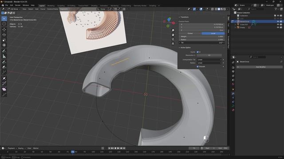The width and height of the screenshot is (284, 159).
Task: Toggle show overlays button
Action: coord(201,9)
